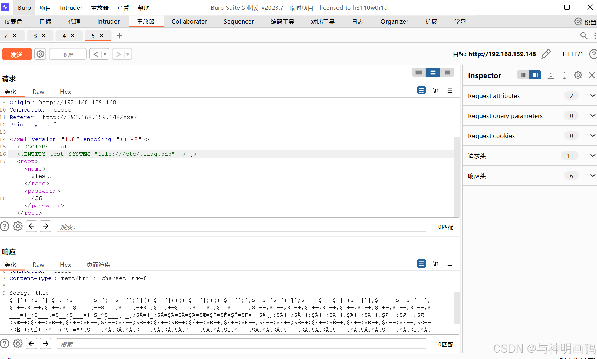This screenshot has width=597, height=359.
Task: Collapse all Inspector sections icon
Action: click(564, 75)
